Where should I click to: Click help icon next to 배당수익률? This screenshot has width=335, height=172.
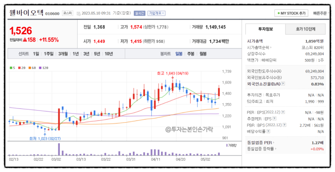[x=268, y=131]
